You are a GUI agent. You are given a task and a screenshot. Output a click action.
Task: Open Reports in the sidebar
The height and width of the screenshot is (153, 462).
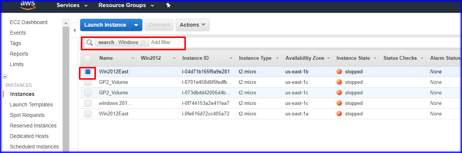click(19, 54)
